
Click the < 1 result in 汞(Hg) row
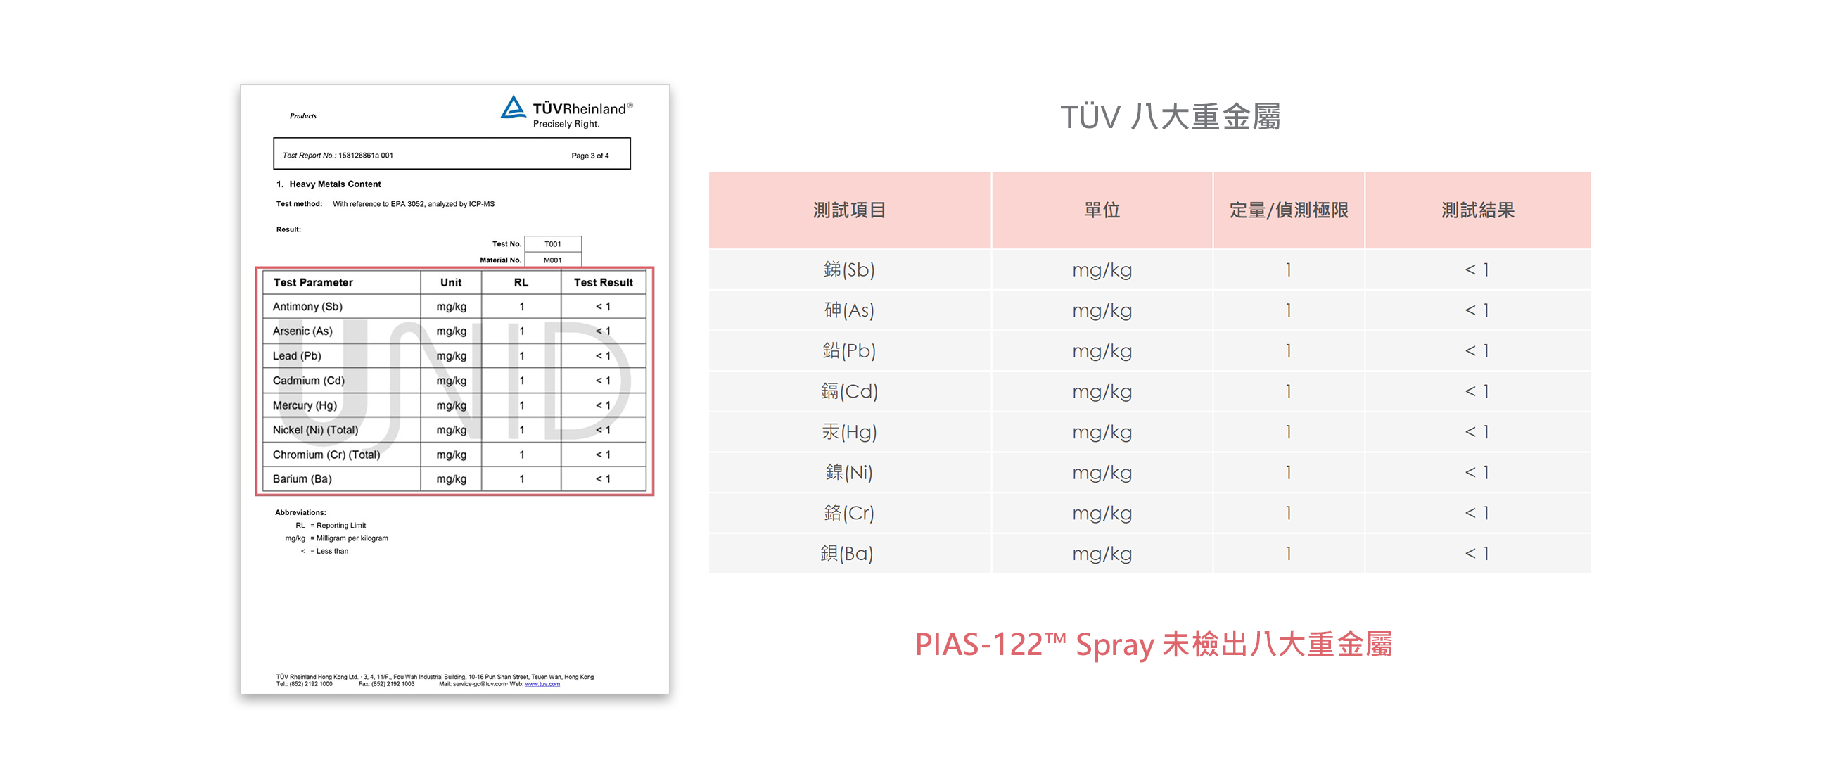[1477, 432]
